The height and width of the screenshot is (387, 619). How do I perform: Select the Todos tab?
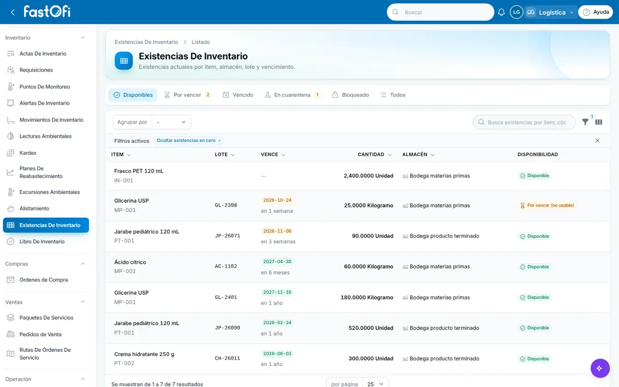point(393,95)
